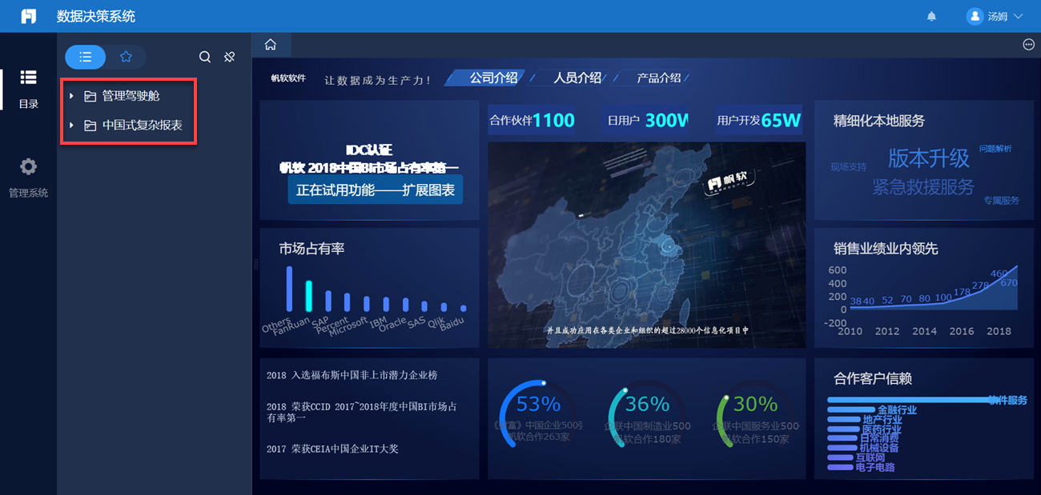The width and height of the screenshot is (1041, 495).
Task: Switch to the favorites star view
Action: point(126,57)
